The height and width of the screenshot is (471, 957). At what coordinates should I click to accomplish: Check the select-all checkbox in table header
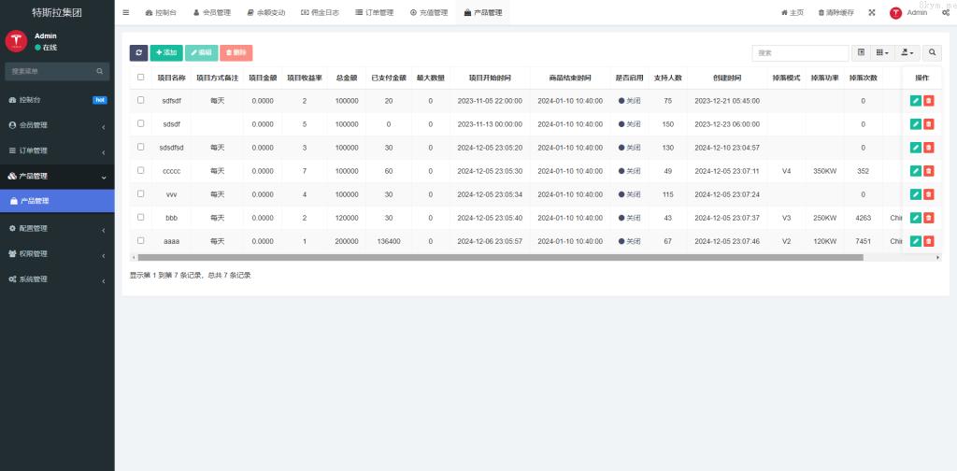click(141, 78)
